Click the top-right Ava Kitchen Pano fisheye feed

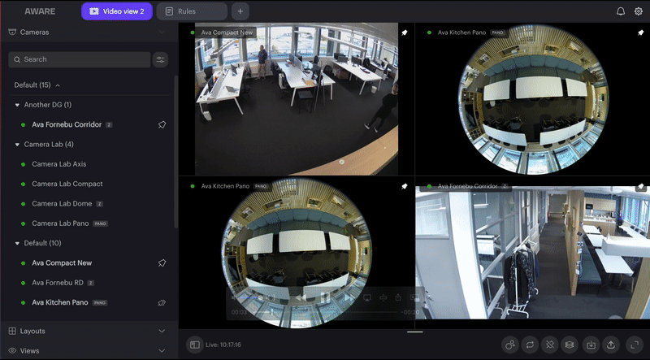pyautogui.click(x=533, y=99)
